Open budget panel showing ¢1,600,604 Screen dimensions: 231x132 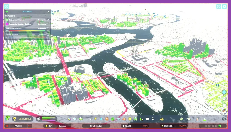(x=174, y=126)
